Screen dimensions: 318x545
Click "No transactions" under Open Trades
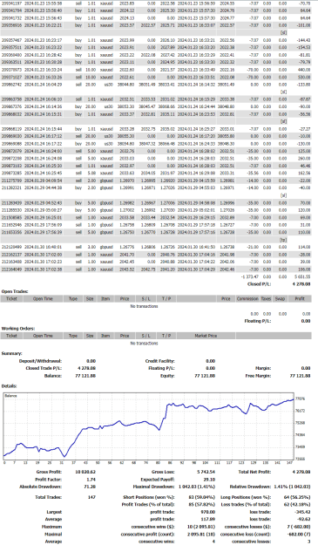[x=144, y=306]
